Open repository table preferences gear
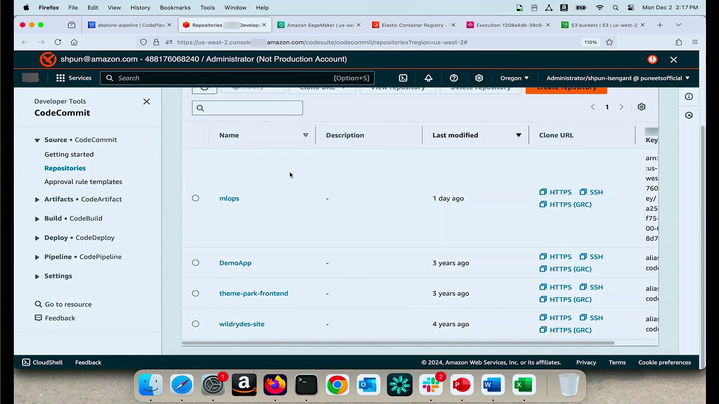The height and width of the screenshot is (404, 719). (641, 107)
